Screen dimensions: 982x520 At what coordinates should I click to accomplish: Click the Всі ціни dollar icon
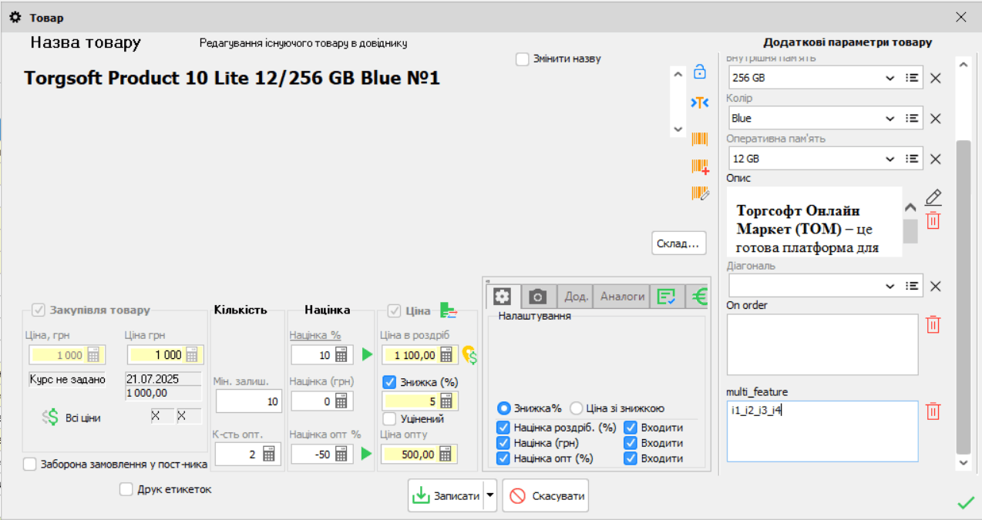click(x=51, y=418)
